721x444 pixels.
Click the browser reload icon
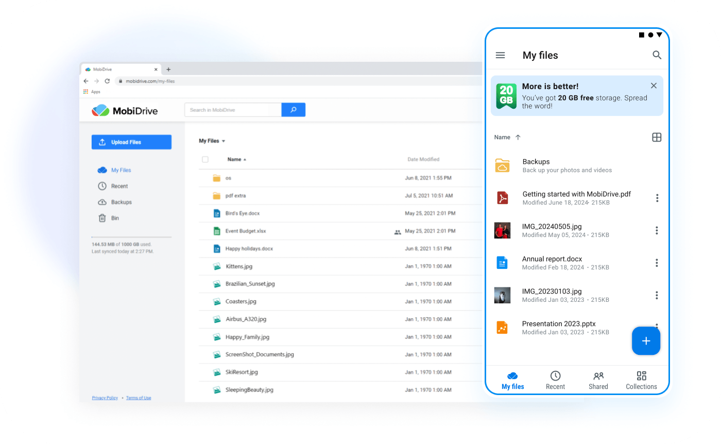click(107, 81)
